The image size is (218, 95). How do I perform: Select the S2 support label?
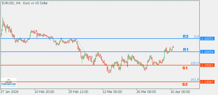[x=185, y=84]
